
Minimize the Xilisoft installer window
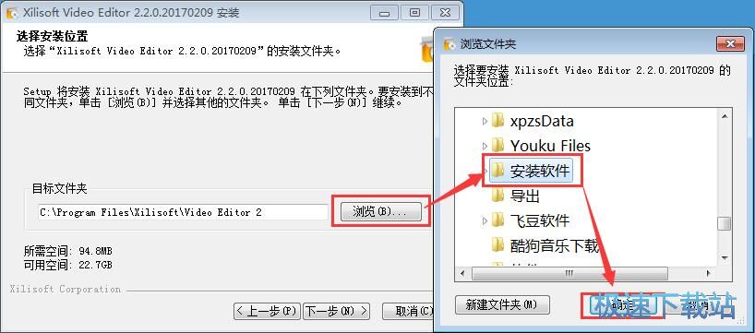(384, 13)
